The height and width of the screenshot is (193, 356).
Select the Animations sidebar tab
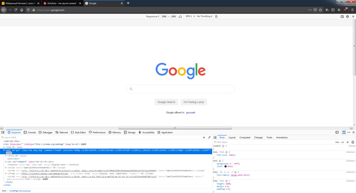[x=282, y=137]
